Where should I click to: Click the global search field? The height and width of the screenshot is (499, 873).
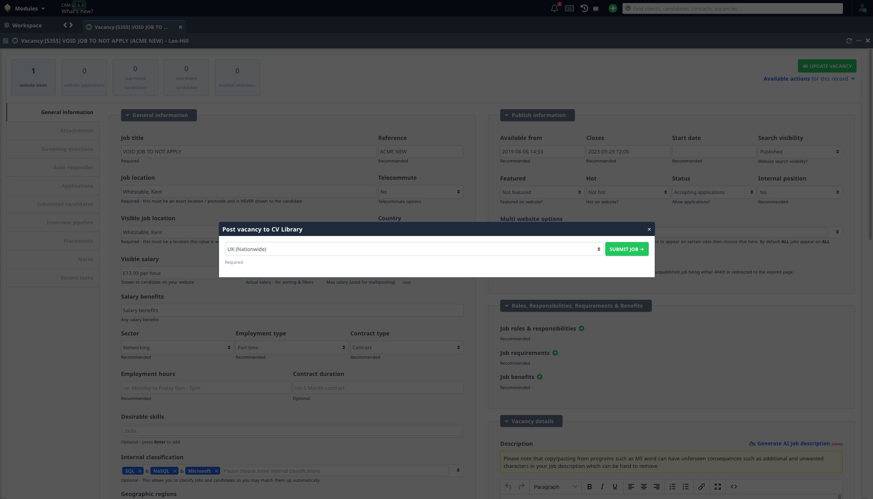tap(733, 8)
